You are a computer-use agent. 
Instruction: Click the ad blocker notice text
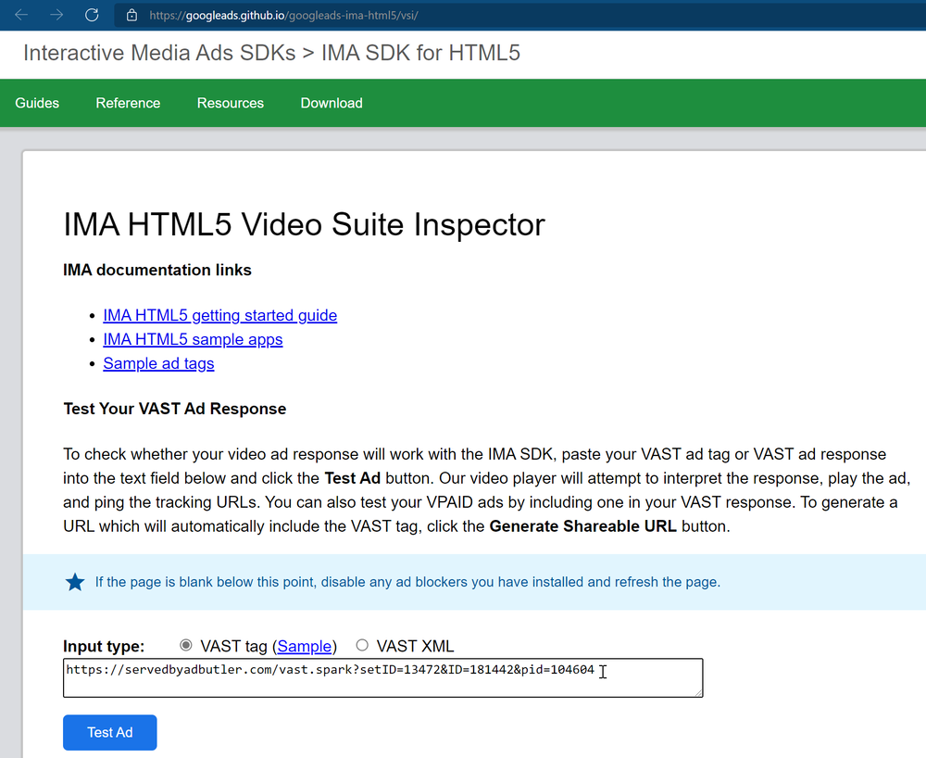(x=407, y=582)
